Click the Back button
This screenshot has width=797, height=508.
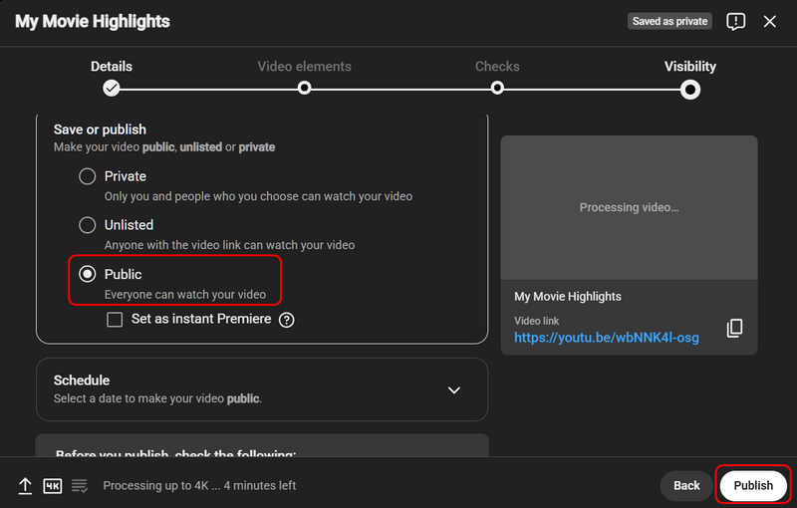pos(686,486)
